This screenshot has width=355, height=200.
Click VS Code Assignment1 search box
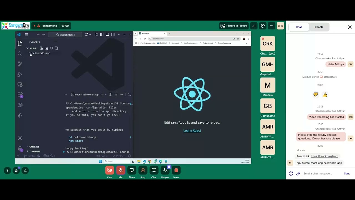pos(65,35)
